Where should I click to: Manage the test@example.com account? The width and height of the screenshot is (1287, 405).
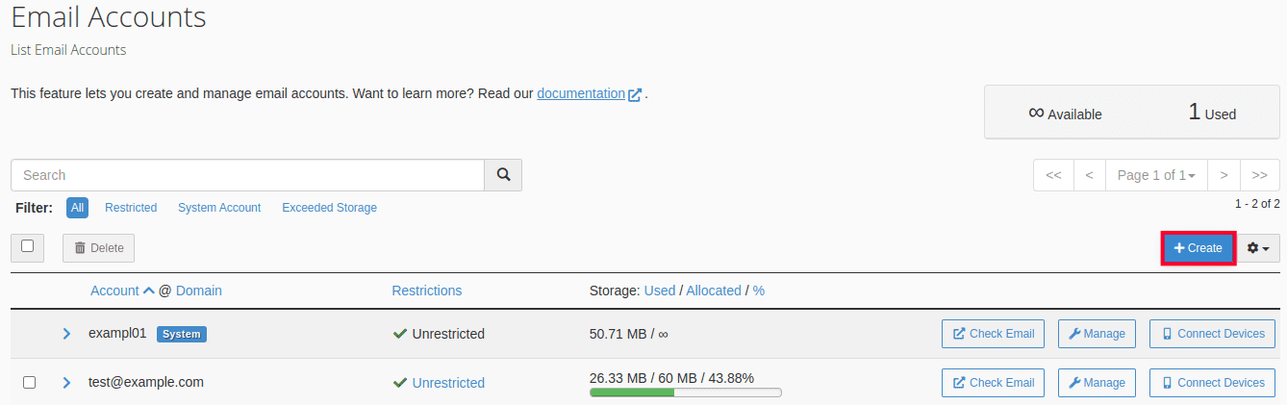[1097, 383]
